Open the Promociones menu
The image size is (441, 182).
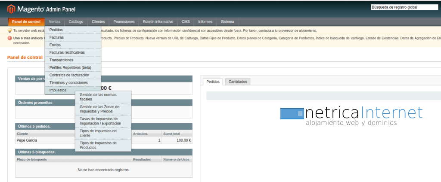[124, 21]
